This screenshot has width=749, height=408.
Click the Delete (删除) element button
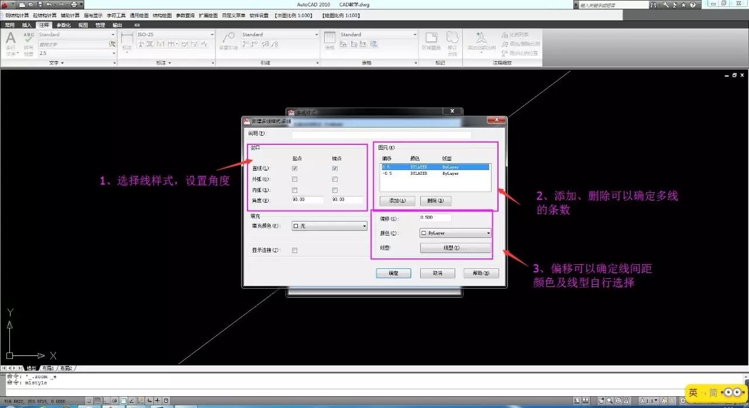coord(435,200)
